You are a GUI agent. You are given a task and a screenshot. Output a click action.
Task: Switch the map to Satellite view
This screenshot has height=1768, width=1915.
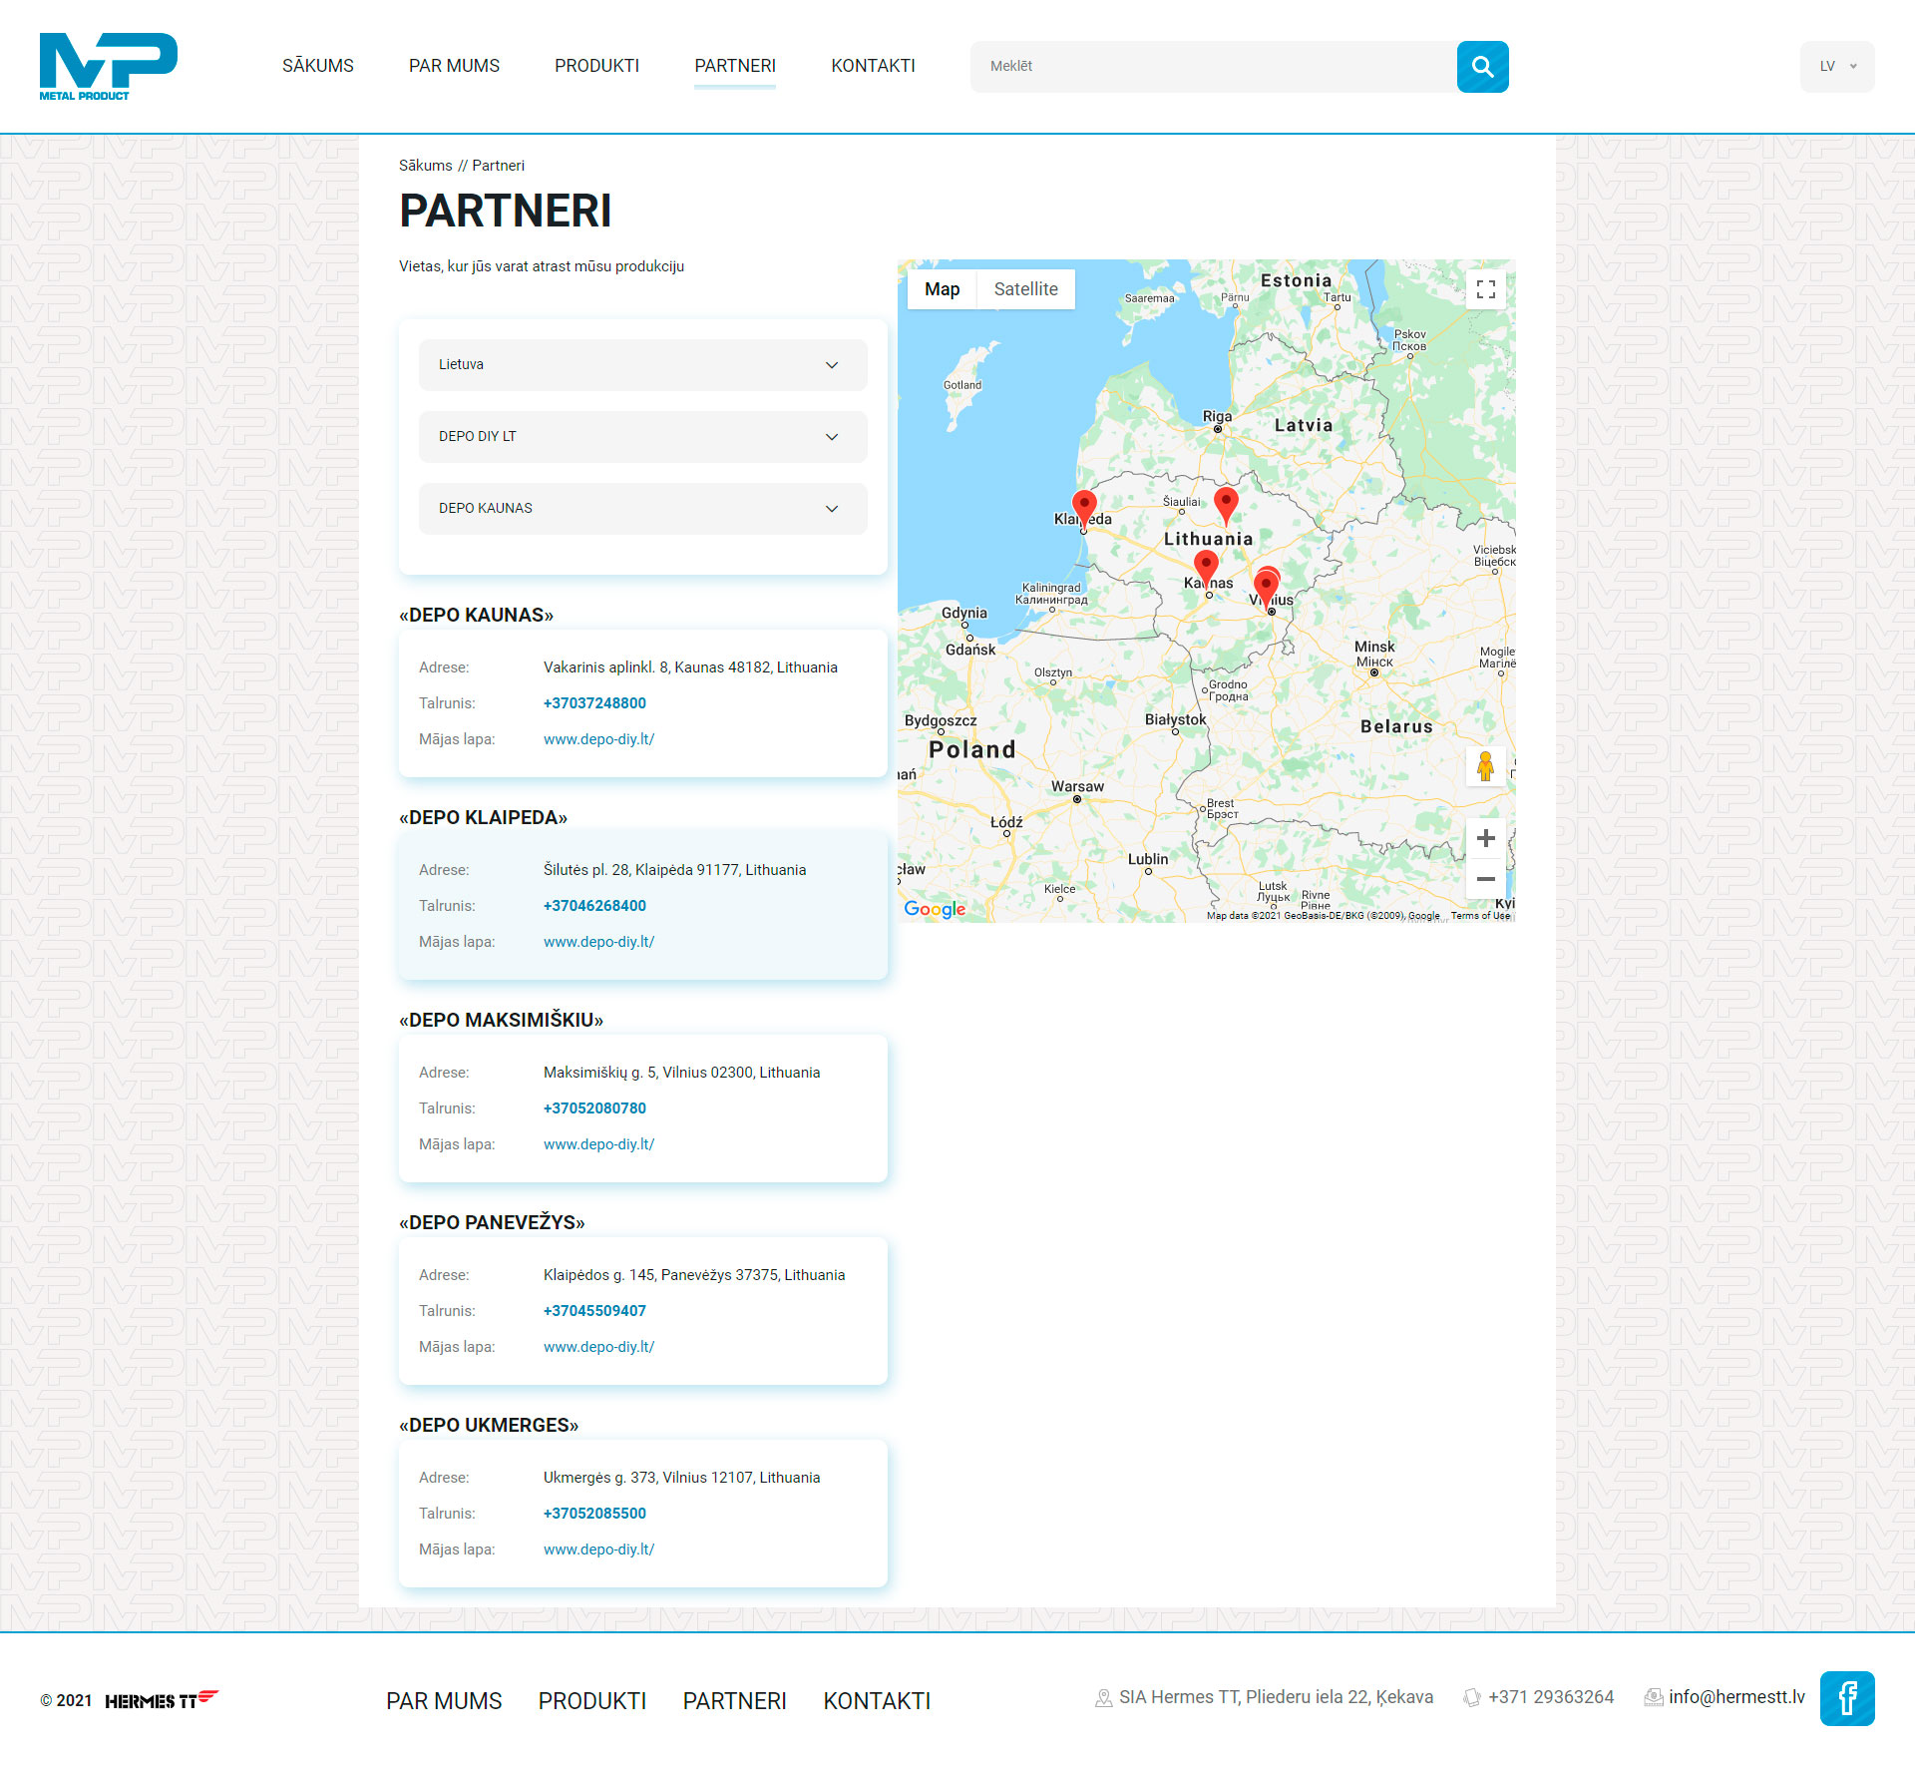1025,289
